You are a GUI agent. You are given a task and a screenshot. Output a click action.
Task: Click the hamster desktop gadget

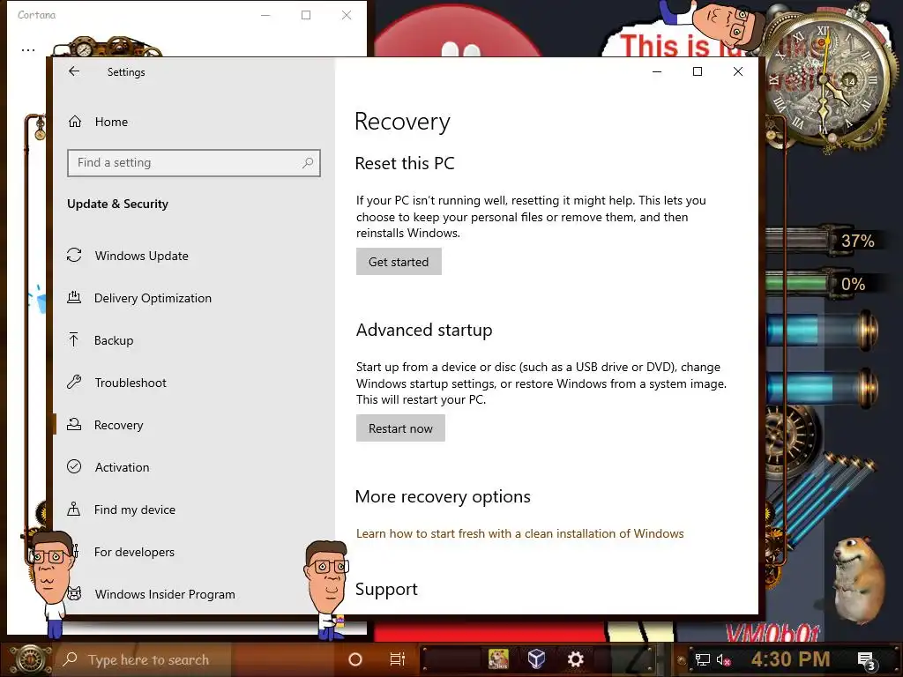861,580
